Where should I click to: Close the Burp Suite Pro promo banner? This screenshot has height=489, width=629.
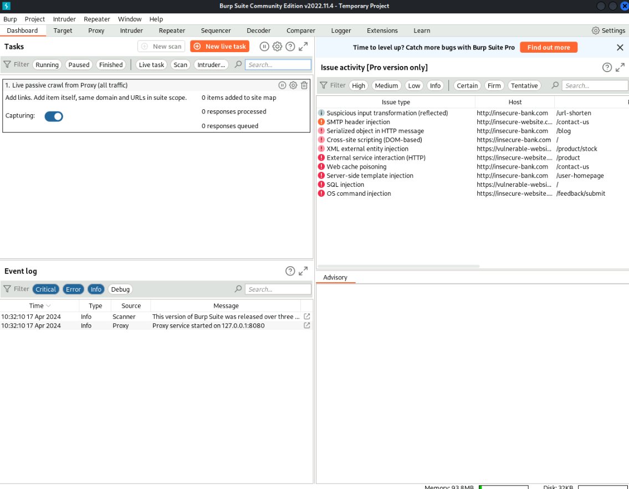pyautogui.click(x=620, y=47)
